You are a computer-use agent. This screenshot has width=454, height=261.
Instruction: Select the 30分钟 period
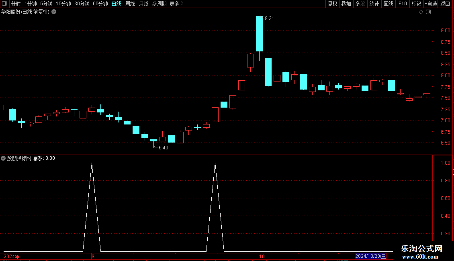82,4
